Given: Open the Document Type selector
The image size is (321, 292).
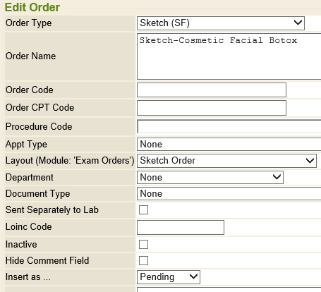Looking at the screenshot, I should (229, 194).
